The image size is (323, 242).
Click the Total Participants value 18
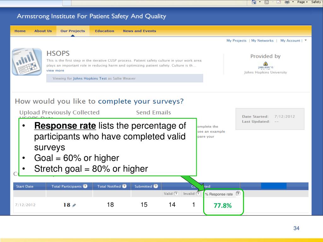[x=67, y=205]
